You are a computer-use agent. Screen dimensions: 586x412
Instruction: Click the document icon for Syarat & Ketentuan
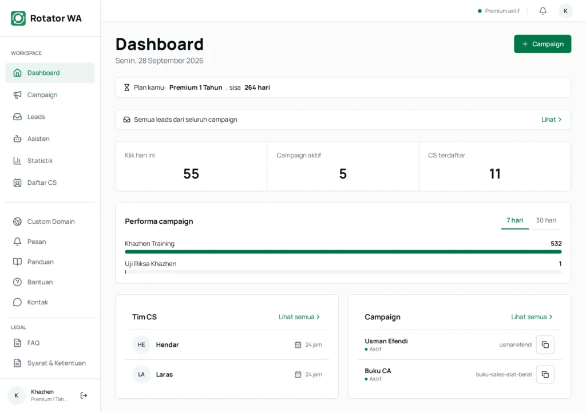(17, 363)
